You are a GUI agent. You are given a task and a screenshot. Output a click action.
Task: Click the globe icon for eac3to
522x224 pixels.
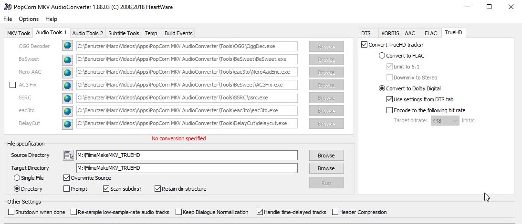point(67,111)
